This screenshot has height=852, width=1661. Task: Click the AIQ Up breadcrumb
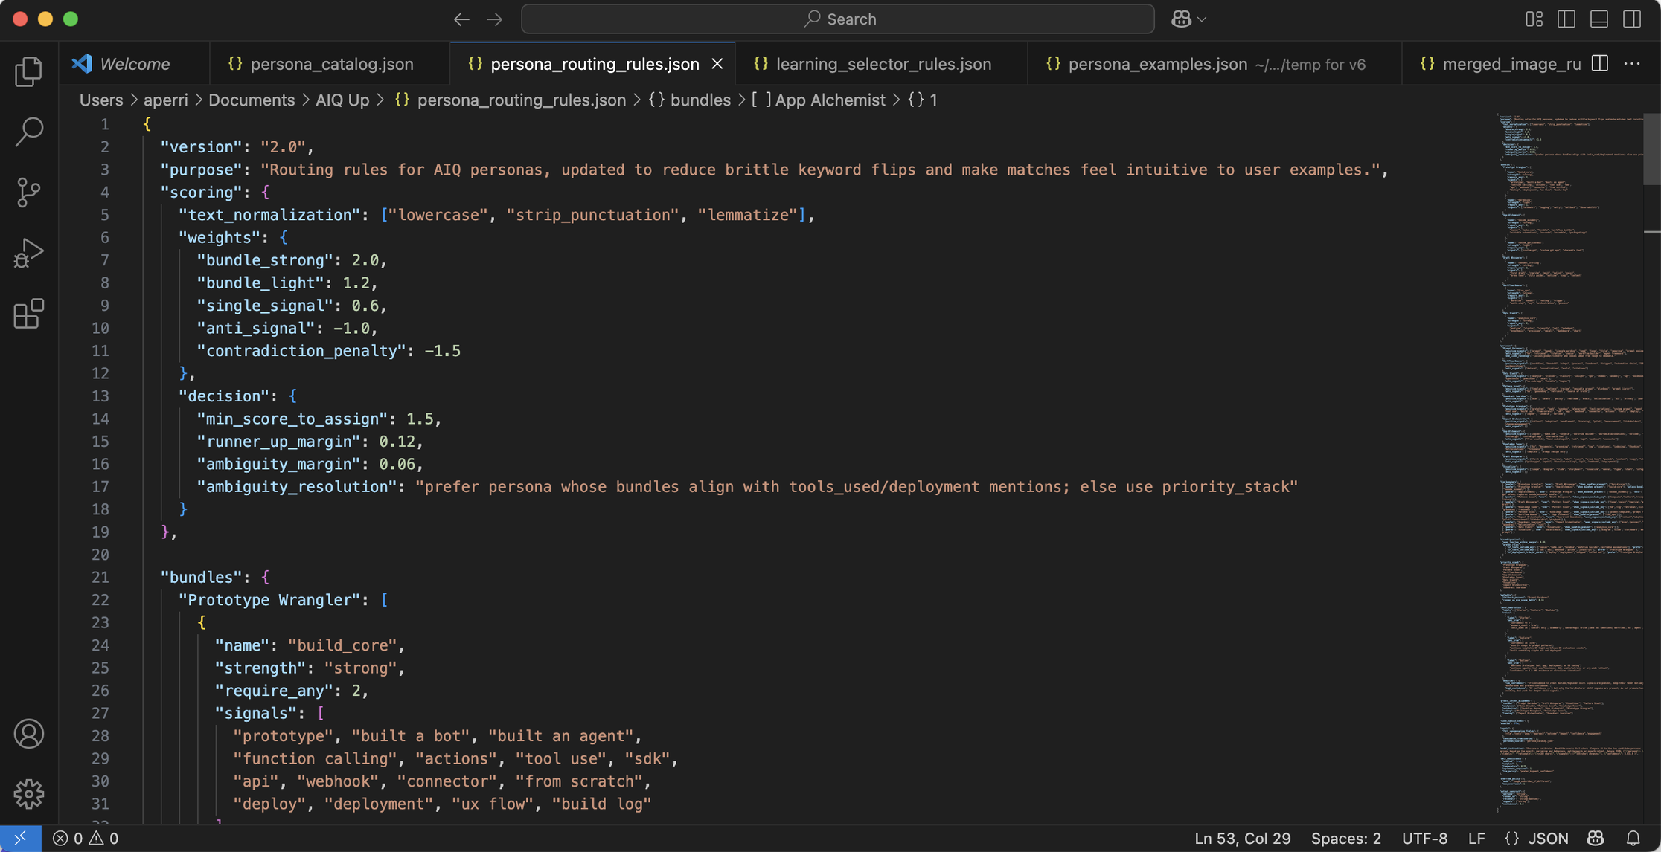(342, 100)
